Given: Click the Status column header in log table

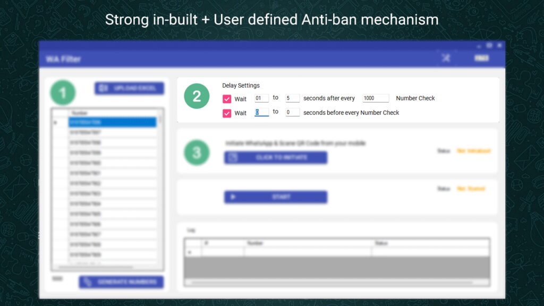Looking at the screenshot, I should pyautogui.click(x=430, y=243).
